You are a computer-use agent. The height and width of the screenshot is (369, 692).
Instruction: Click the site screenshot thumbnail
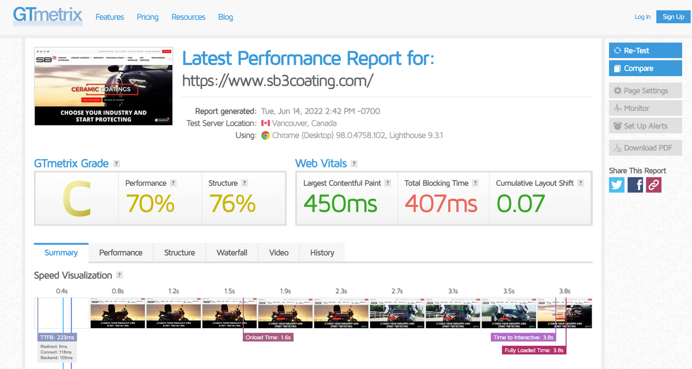103,86
